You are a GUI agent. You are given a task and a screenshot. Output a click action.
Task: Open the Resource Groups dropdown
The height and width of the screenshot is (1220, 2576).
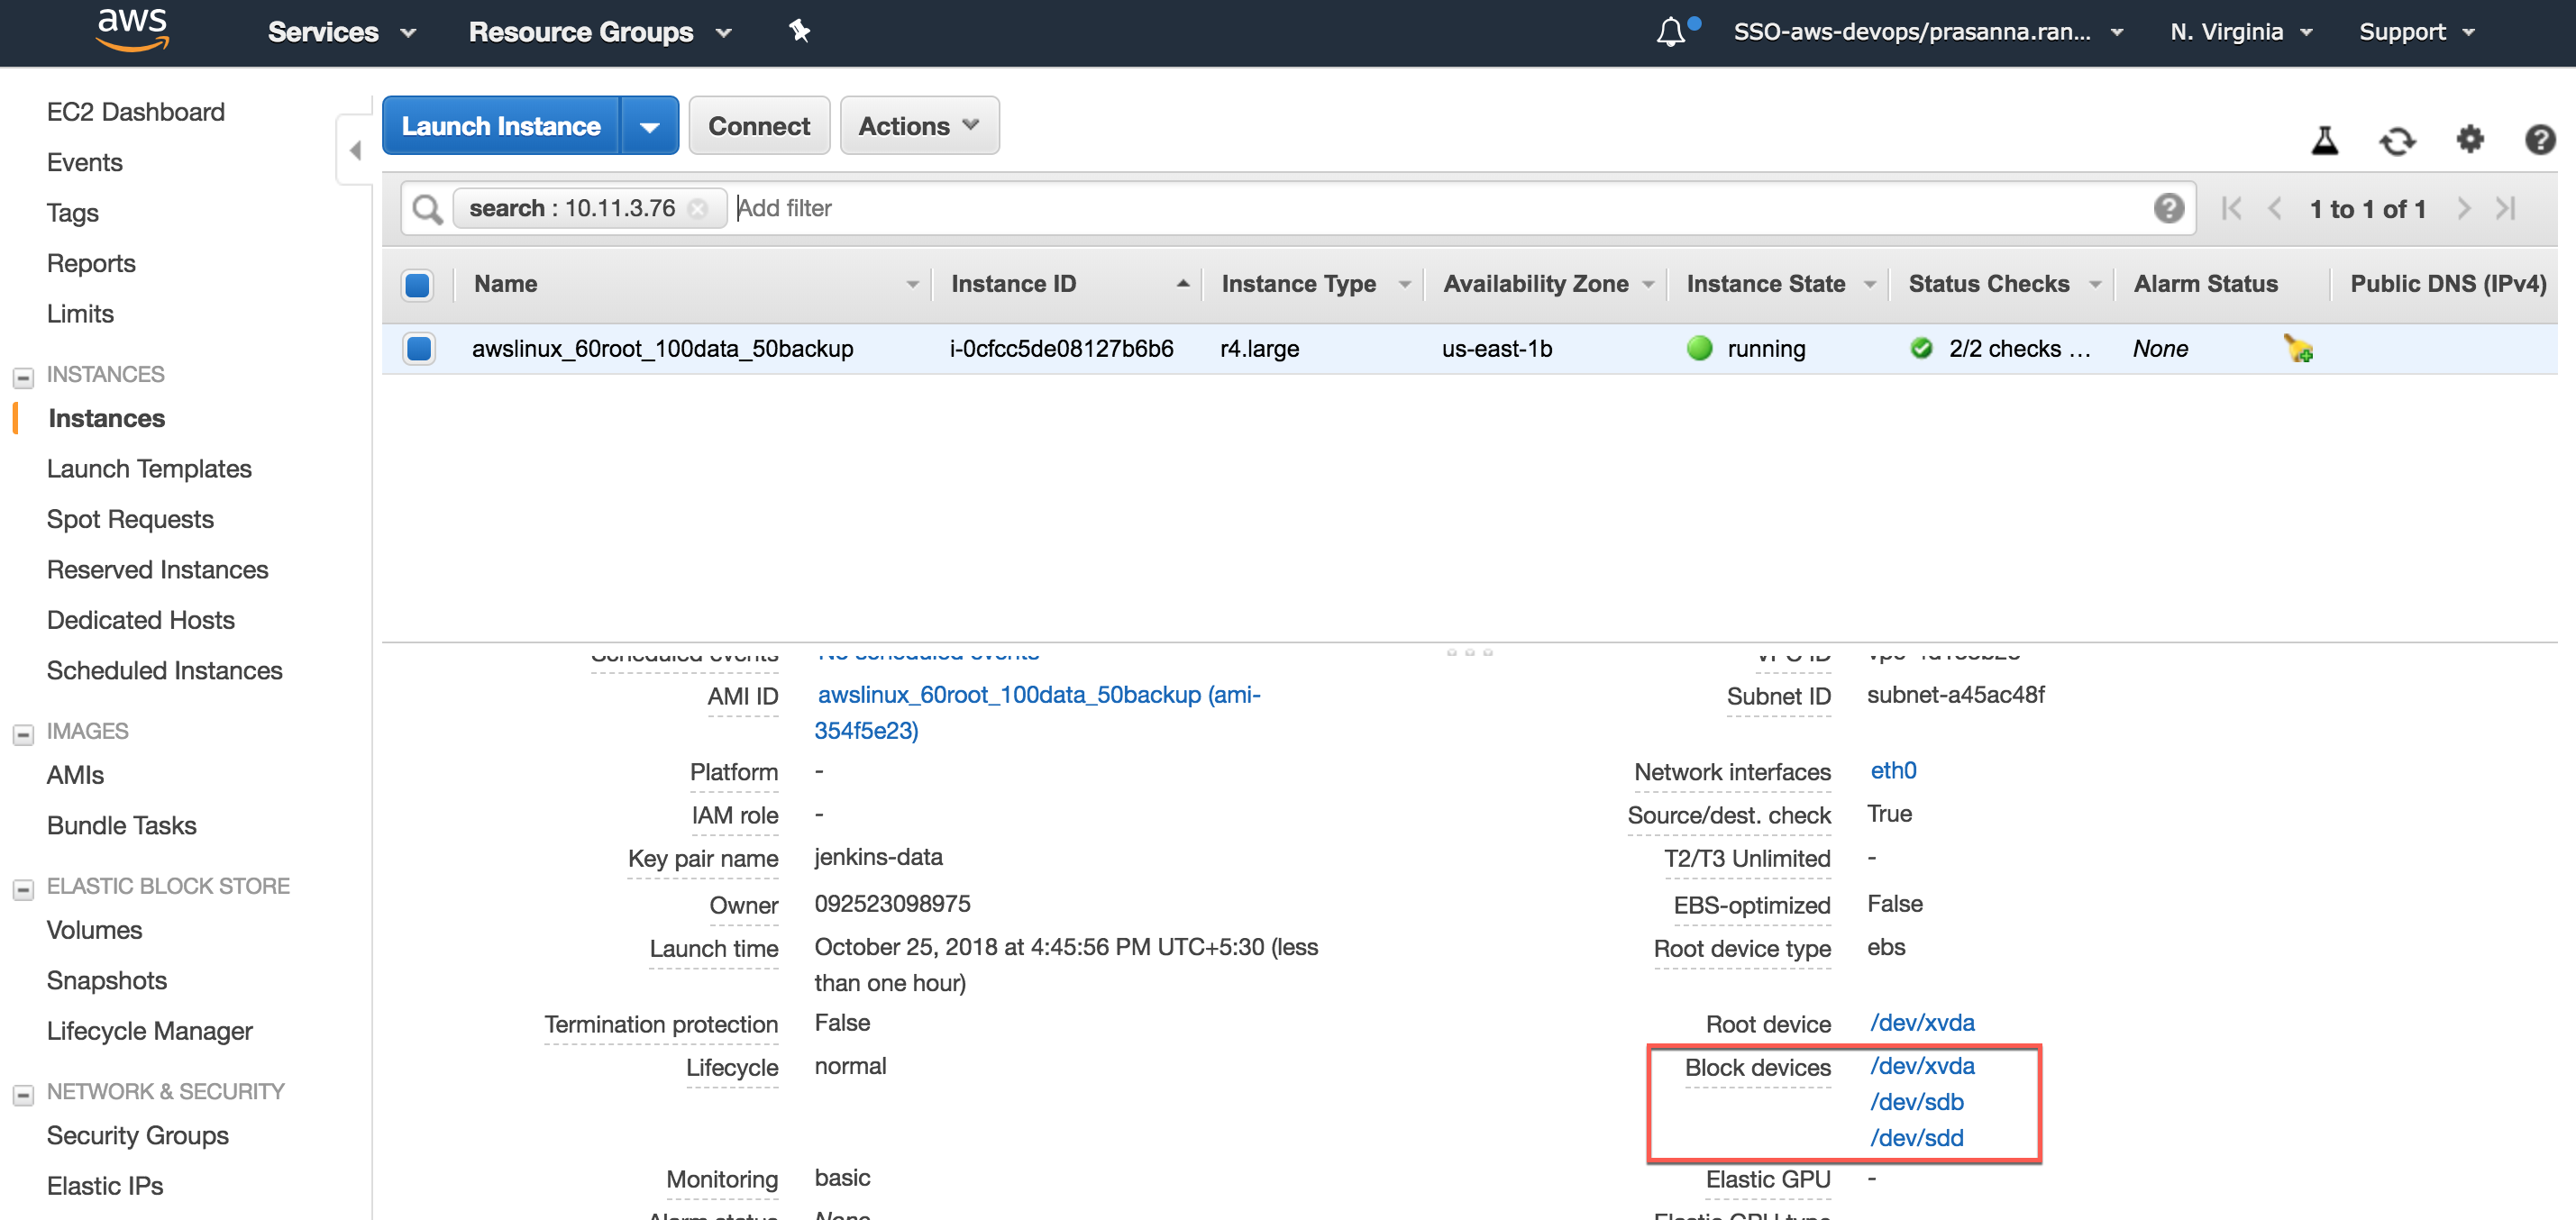[x=600, y=32]
